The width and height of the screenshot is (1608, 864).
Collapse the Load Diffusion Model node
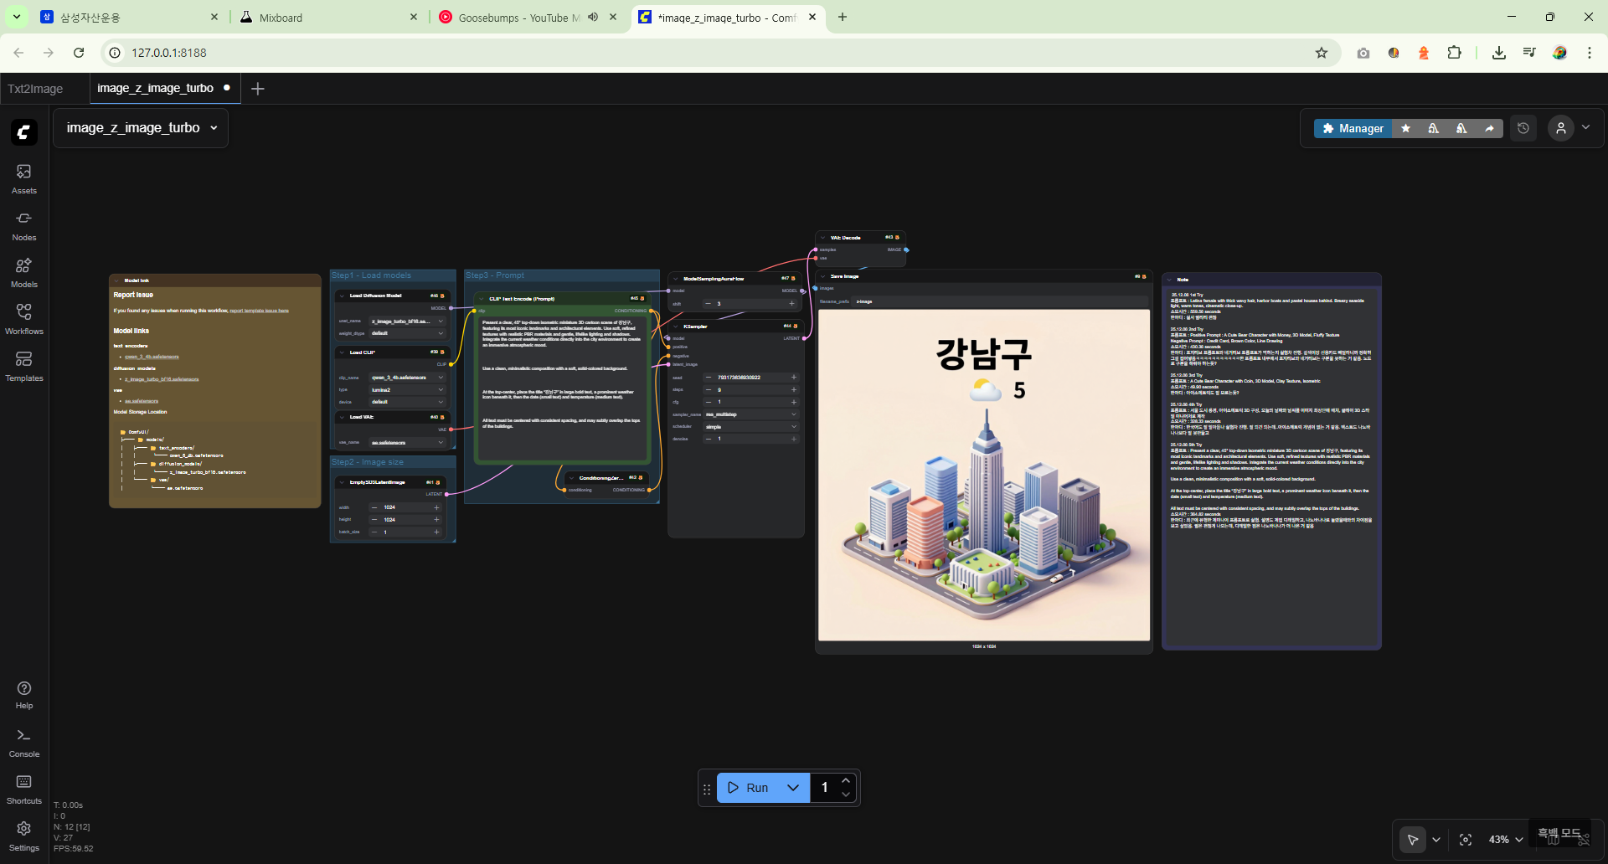(342, 296)
